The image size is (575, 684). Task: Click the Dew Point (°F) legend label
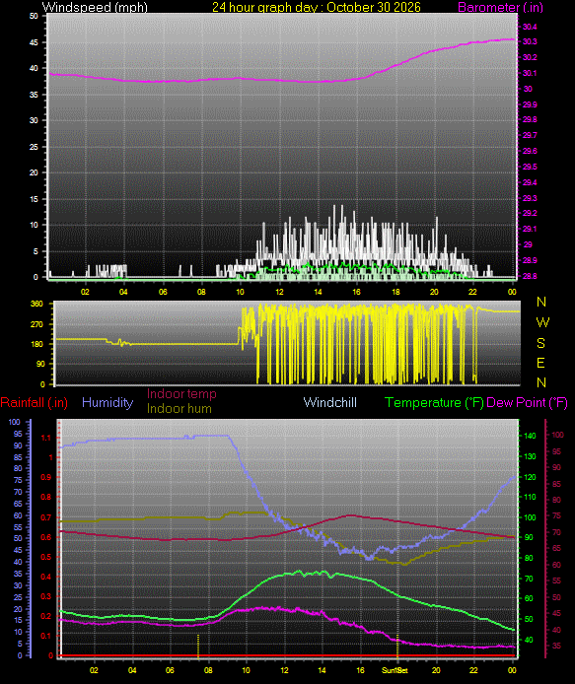click(x=527, y=403)
